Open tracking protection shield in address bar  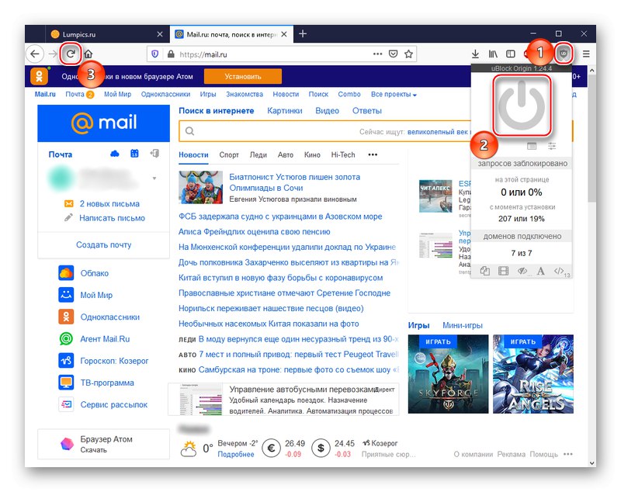[x=155, y=54]
